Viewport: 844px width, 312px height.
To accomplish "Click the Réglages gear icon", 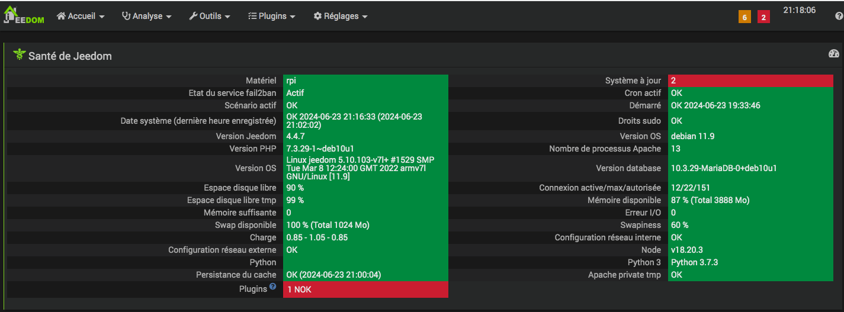I will click(x=317, y=17).
